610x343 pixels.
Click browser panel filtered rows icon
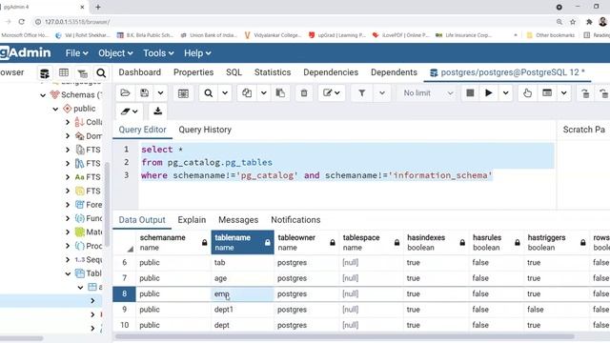(82, 72)
